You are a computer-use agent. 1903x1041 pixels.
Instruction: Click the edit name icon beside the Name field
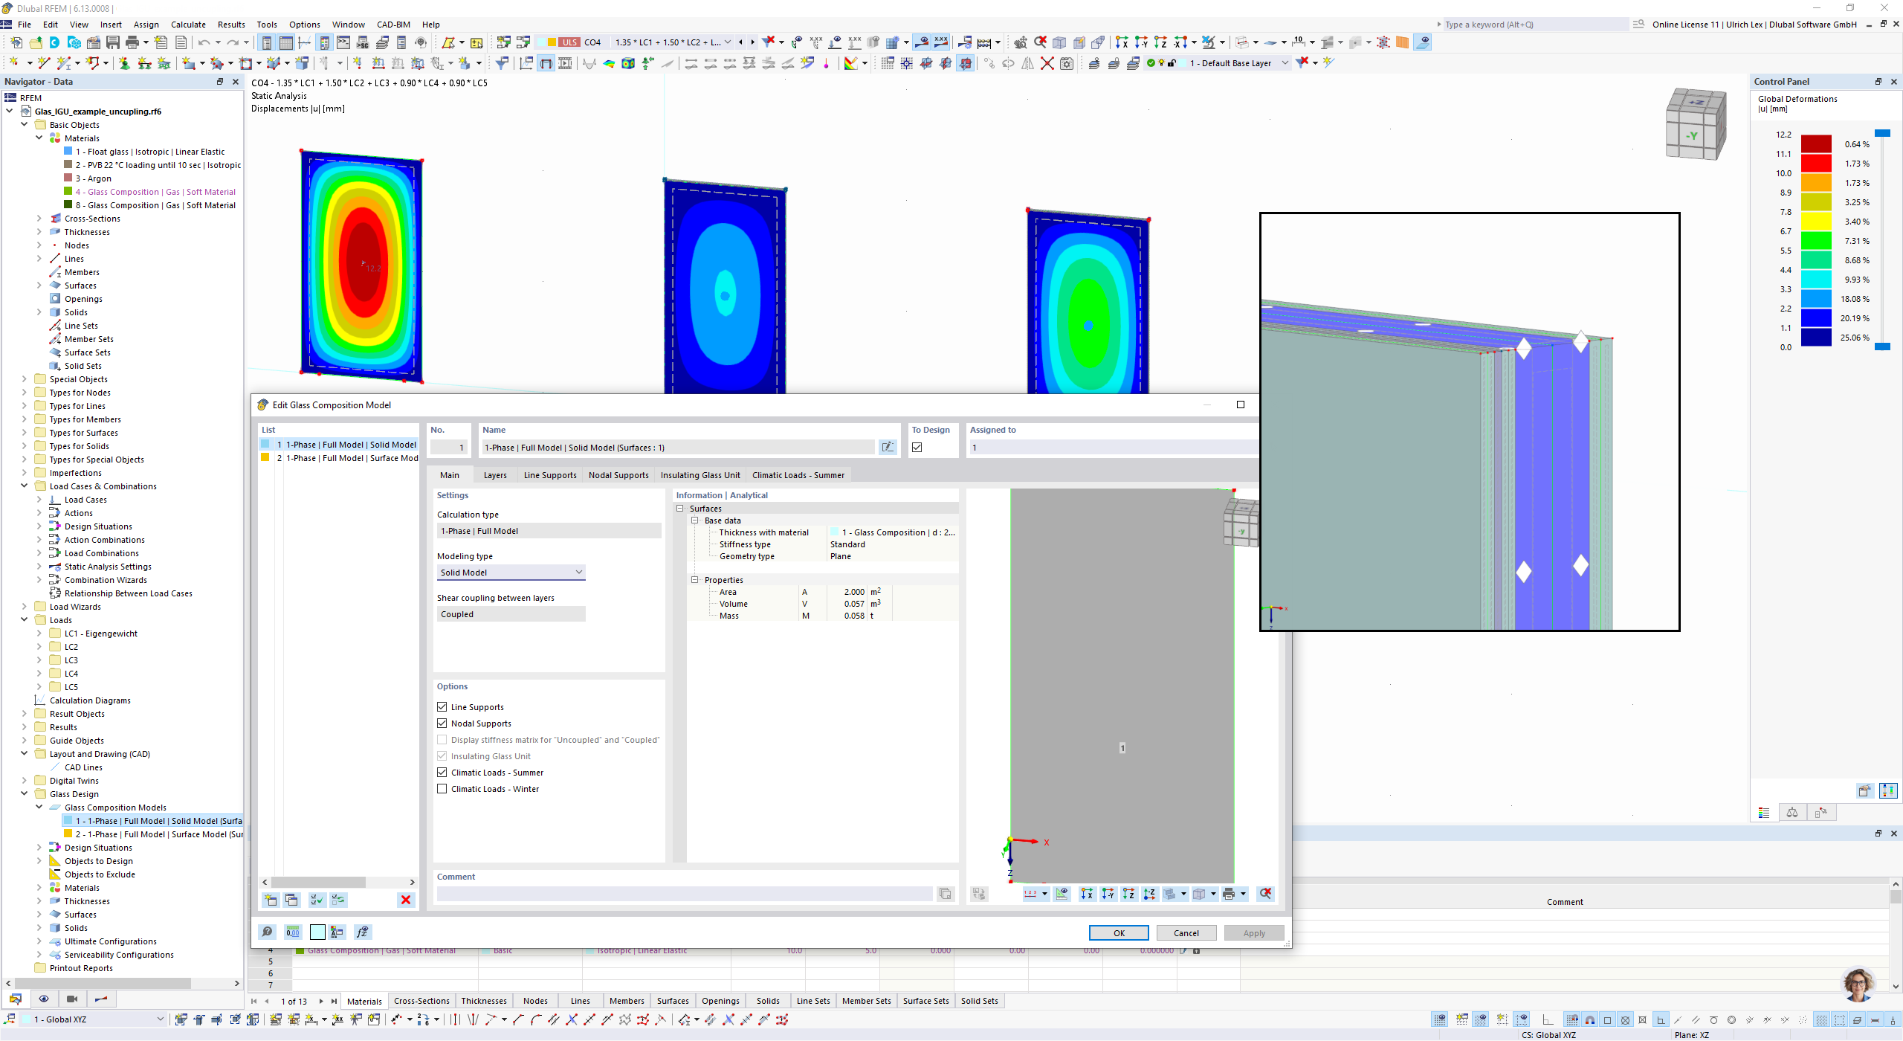tap(888, 447)
